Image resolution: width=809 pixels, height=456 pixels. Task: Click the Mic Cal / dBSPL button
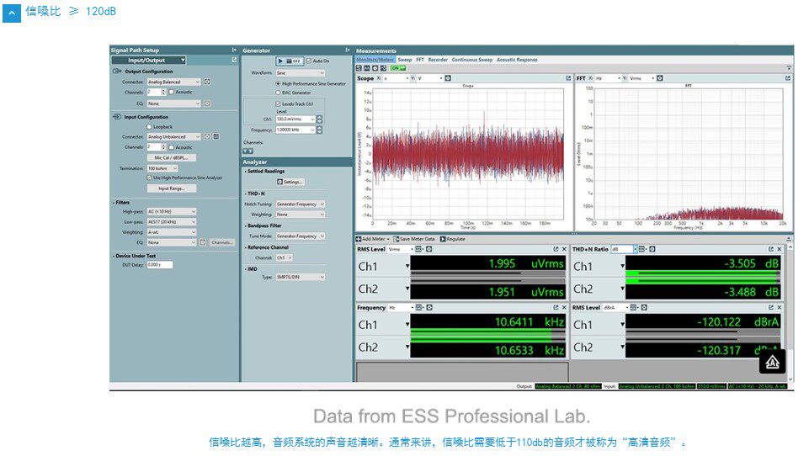pos(171,158)
